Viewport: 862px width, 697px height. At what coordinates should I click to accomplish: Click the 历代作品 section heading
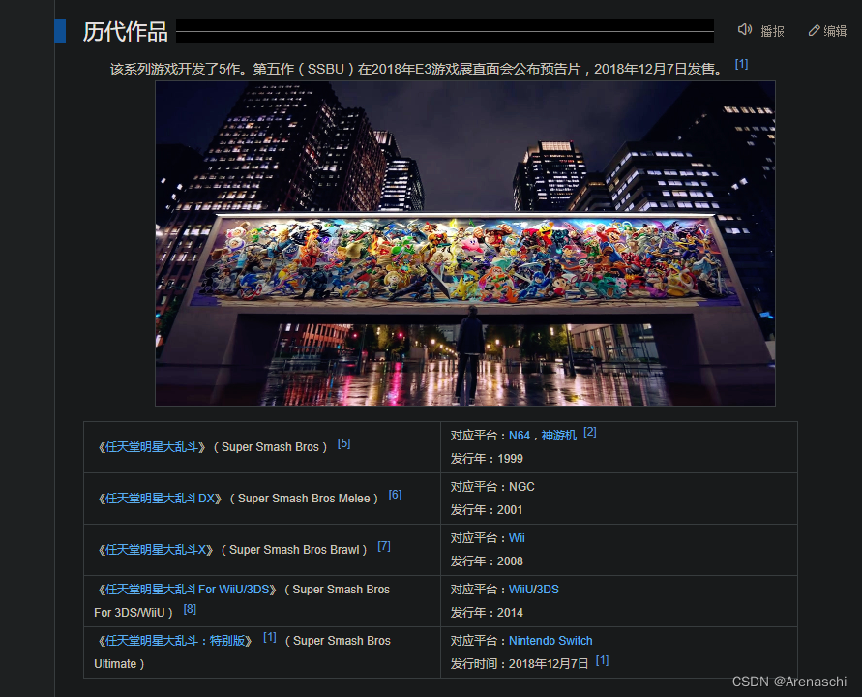pos(126,31)
